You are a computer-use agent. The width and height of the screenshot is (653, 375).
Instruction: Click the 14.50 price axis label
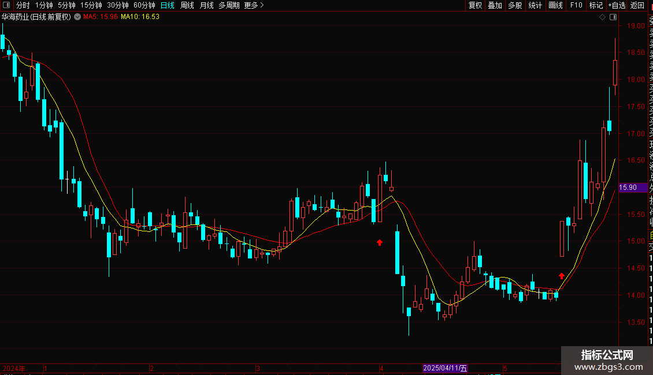[x=636, y=268]
